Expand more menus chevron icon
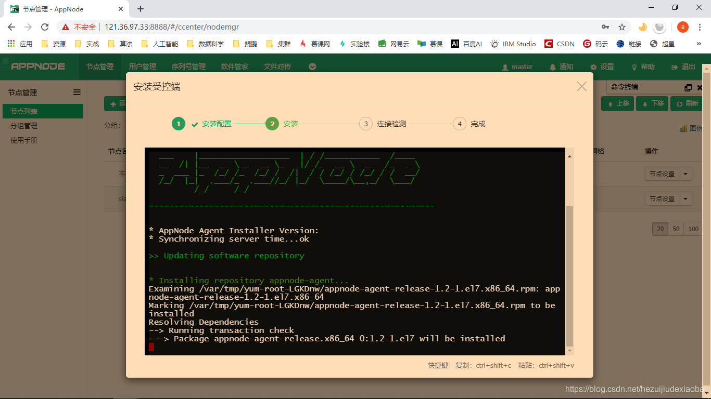The width and height of the screenshot is (711, 399). click(312, 66)
